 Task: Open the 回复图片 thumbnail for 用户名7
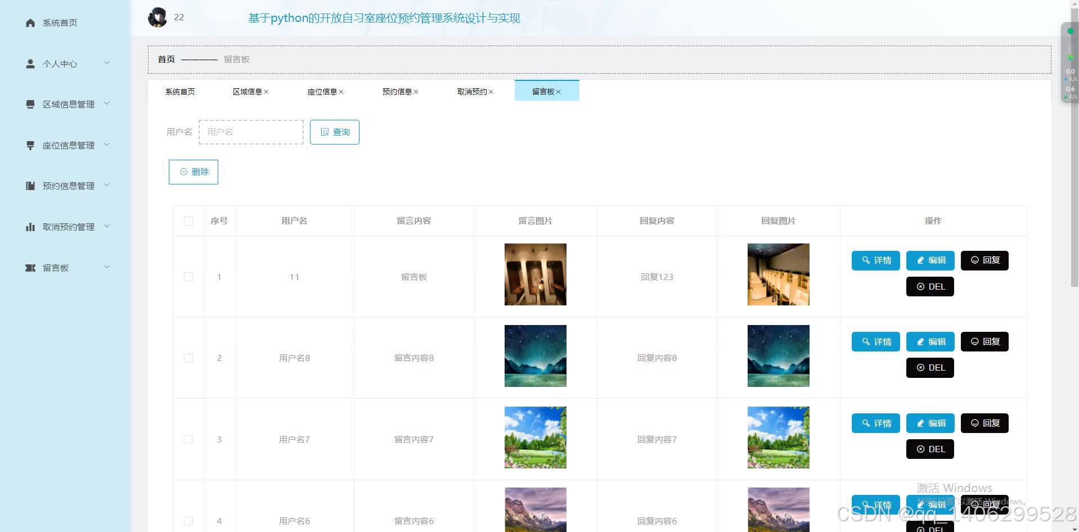pyautogui.click(x=779, y=438)
